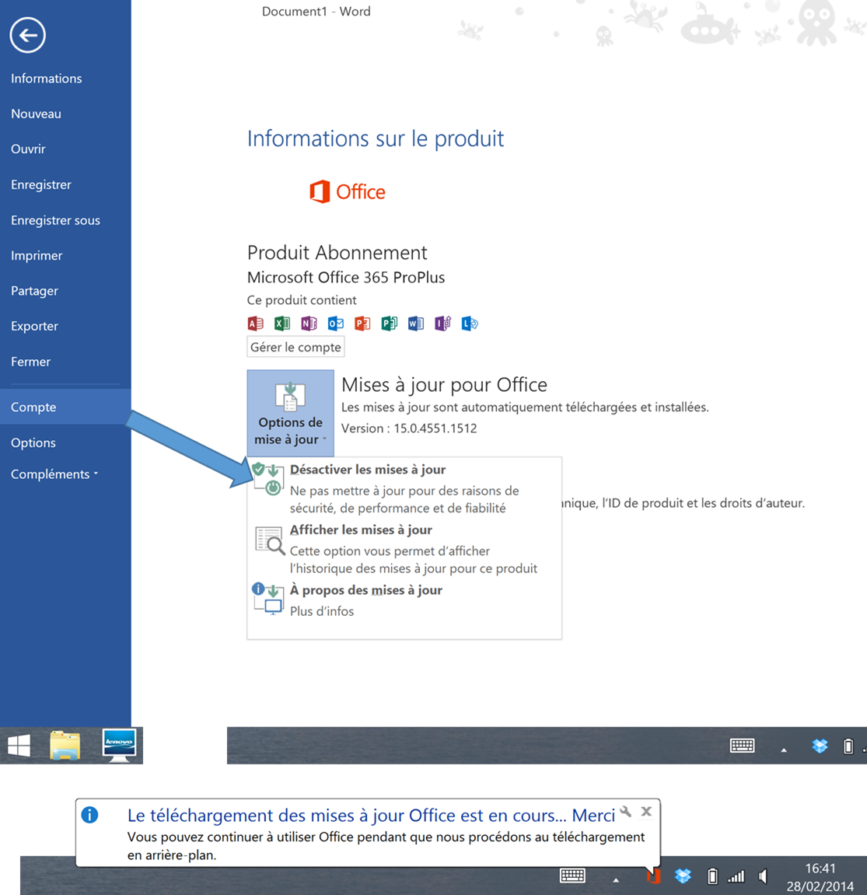Click the taskbar clock showing 16:41
Viewport: 867px width, 895px height.
pyautogui.click(x=820, y=877)
